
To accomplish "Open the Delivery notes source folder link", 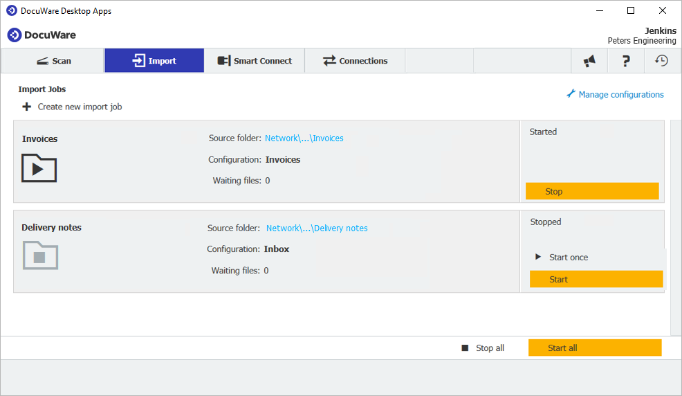I will 317,228.
